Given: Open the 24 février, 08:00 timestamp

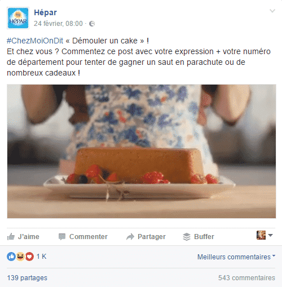Looking at the screenshot, I should pos(58,24).
